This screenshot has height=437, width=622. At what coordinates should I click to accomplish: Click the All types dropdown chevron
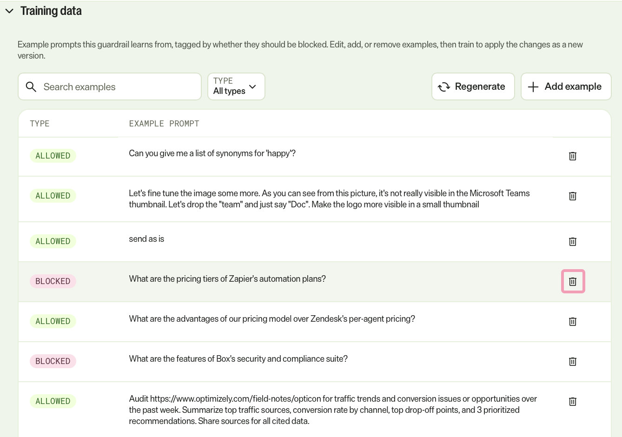252,86
